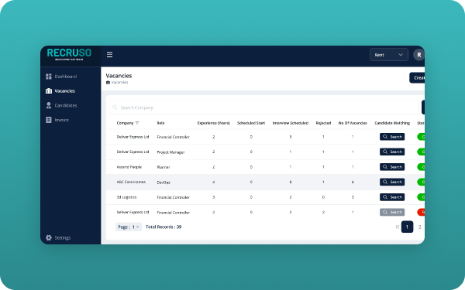Click 'Scheduled Start' column header
The height and width of the screenshot is (290, 465).
[251, 123]
